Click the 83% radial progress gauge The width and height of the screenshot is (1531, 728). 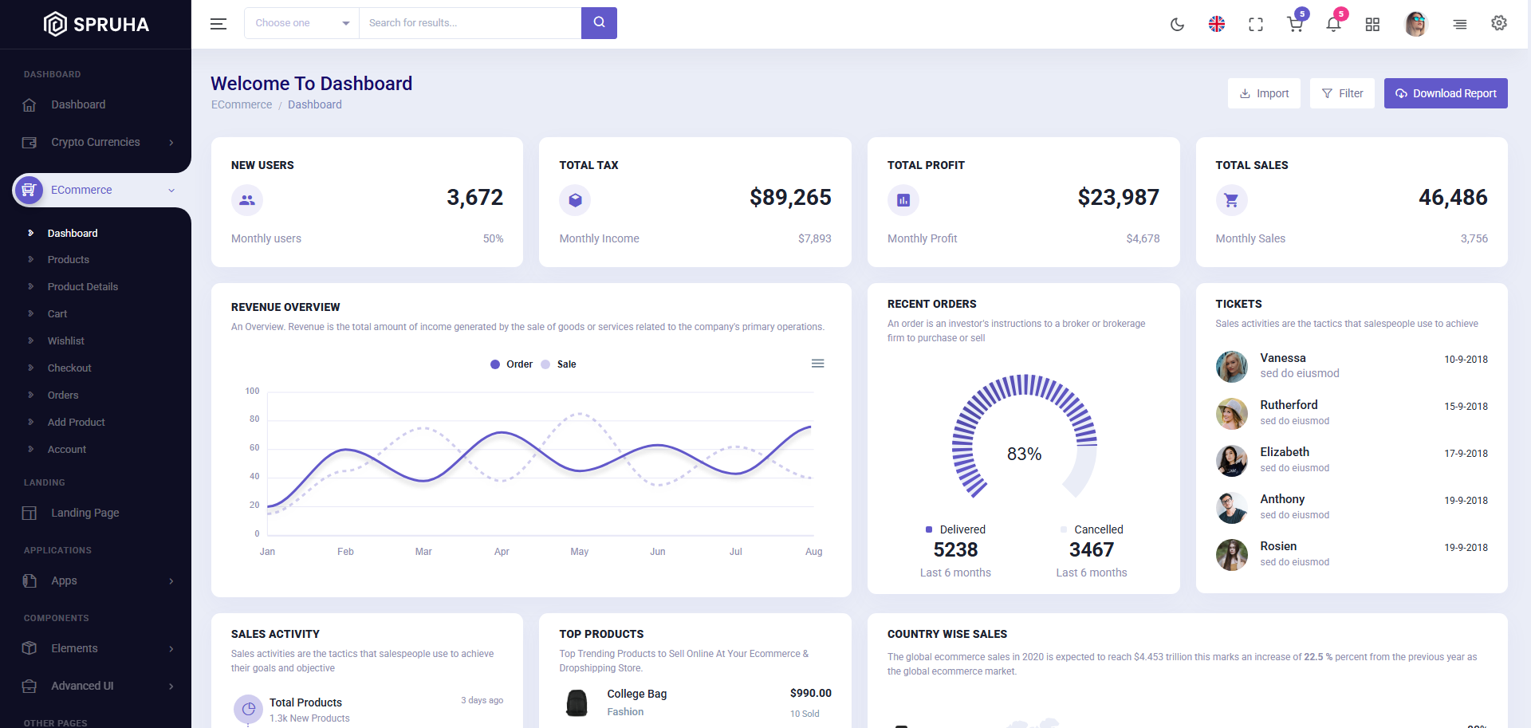[x=1024, y=437]
